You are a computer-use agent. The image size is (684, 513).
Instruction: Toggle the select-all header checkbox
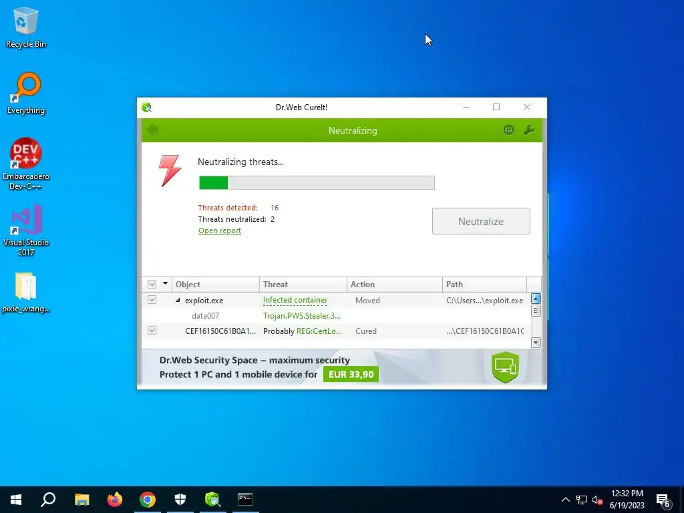(152, 285)
